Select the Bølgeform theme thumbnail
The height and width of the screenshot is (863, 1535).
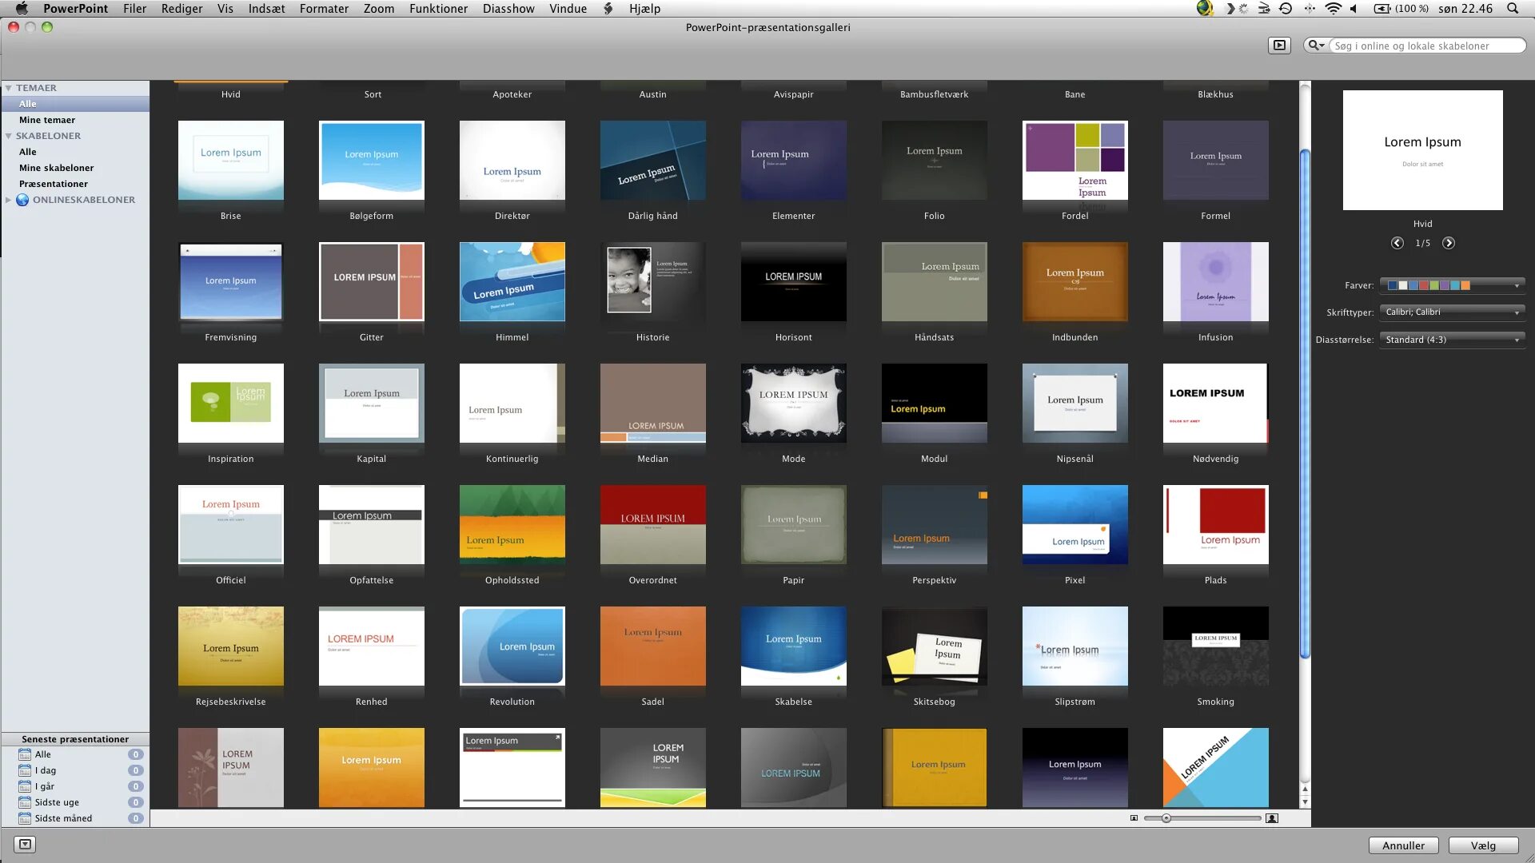pyautogui.click(x=372, y=160)
